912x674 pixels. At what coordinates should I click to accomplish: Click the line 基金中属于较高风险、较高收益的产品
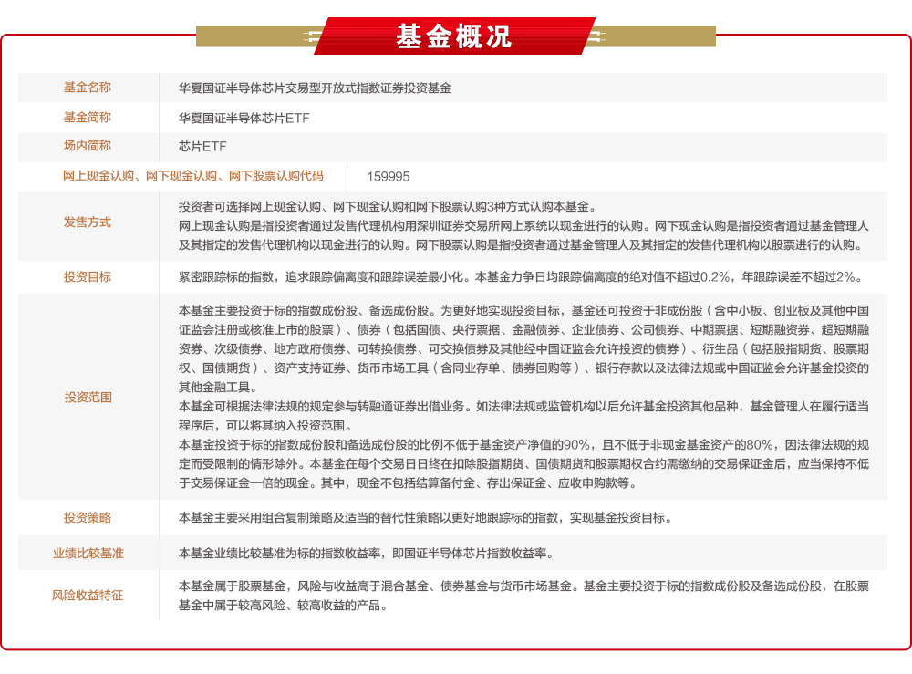[x=283, y=606]
